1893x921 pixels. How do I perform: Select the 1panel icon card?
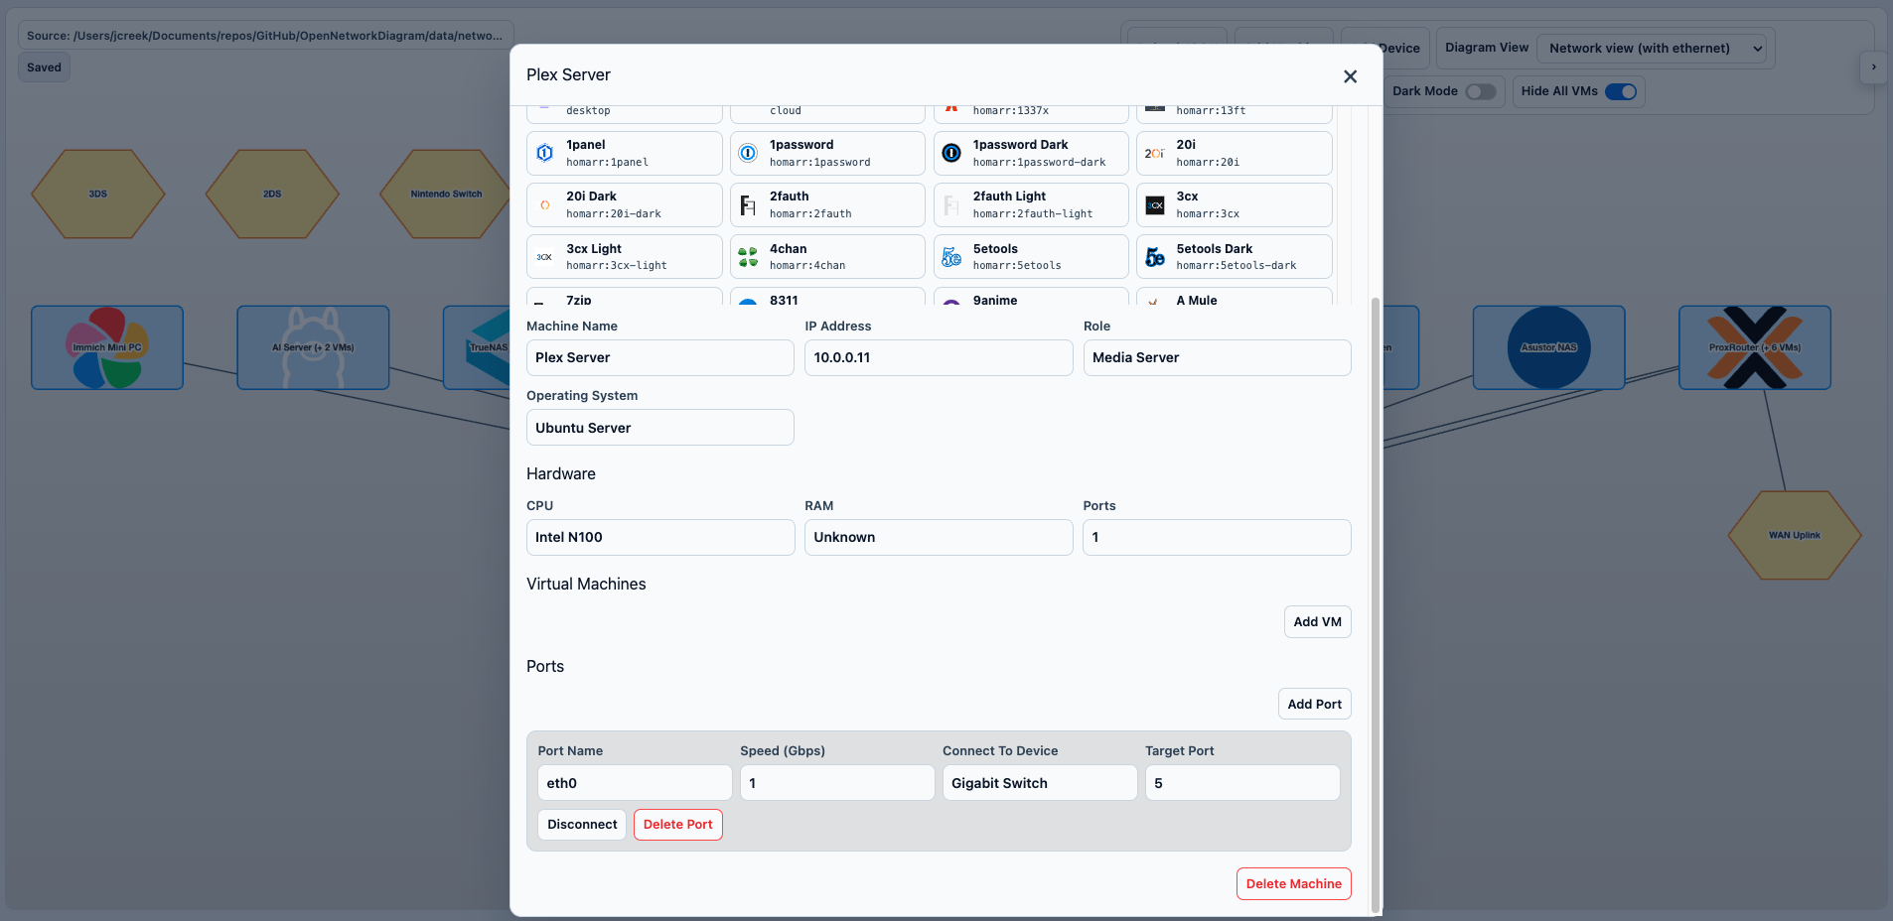624,153
